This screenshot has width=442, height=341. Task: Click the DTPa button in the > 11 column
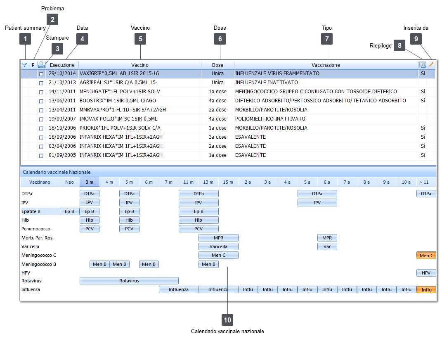(x=426, y=194)
